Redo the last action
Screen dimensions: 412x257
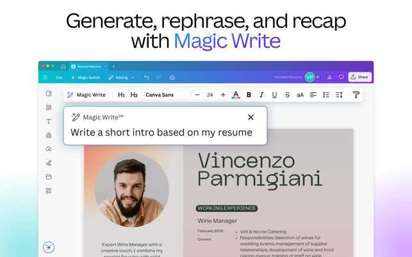pos(158,77)
